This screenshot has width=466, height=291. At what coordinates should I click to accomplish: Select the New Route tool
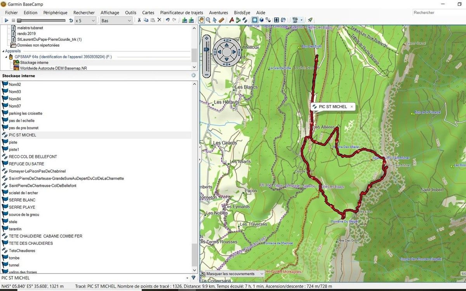pyautogui.click(x=238, y=20)
